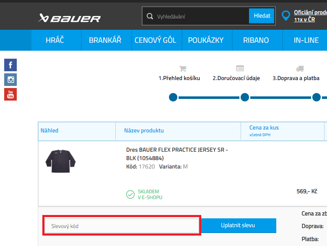Image resolution: width=327 pixels, height=246 pixels.
Task: Focus the Slevový kód input field
Action: tap(122, 226)
